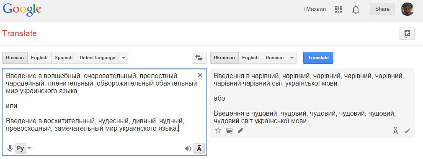Expand target language list dropdown arrow
The width and height of the screenshot is (423, 159).
point(292,58)
